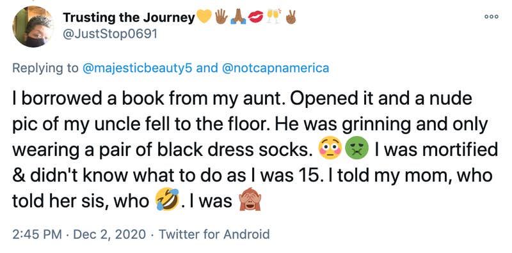Click the victory hand emoji in name
512x253 pixels.
click(x=291, y=17)
